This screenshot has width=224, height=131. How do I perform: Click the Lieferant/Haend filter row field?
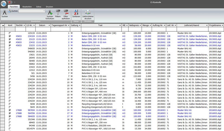click(x=192, y=29)
